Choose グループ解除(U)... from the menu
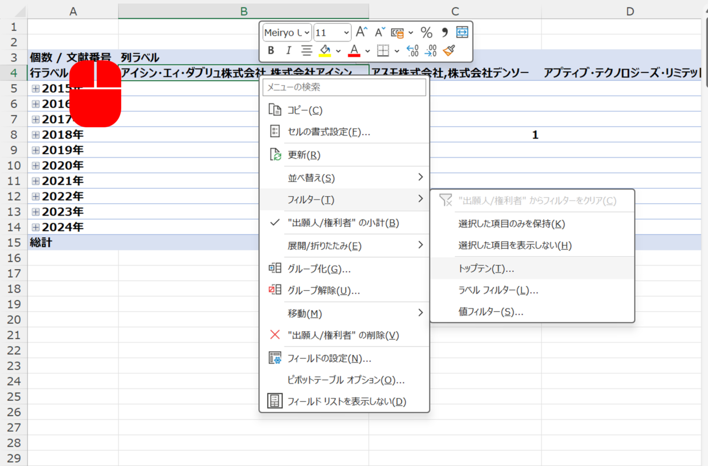 (344, 290)
